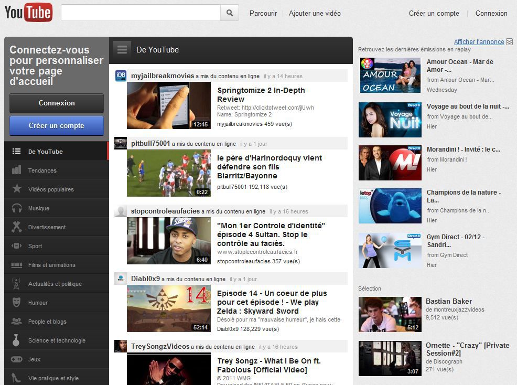Go to the Sport sidebar category
This screenshot has height=385, width=517.
point(57,246)
